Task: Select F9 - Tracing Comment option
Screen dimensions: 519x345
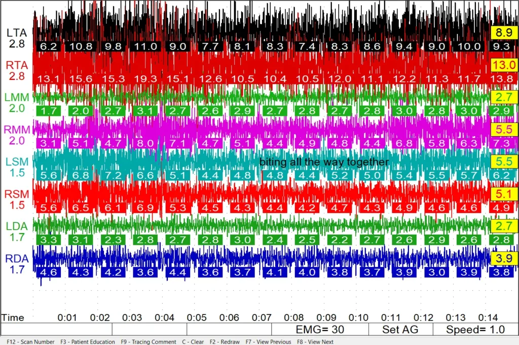Action: pyautogui.click(x=149, y=341)
